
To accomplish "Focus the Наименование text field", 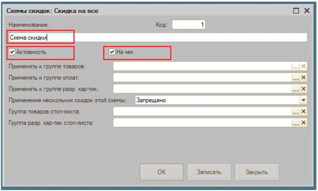I will (x=158, y=37).
